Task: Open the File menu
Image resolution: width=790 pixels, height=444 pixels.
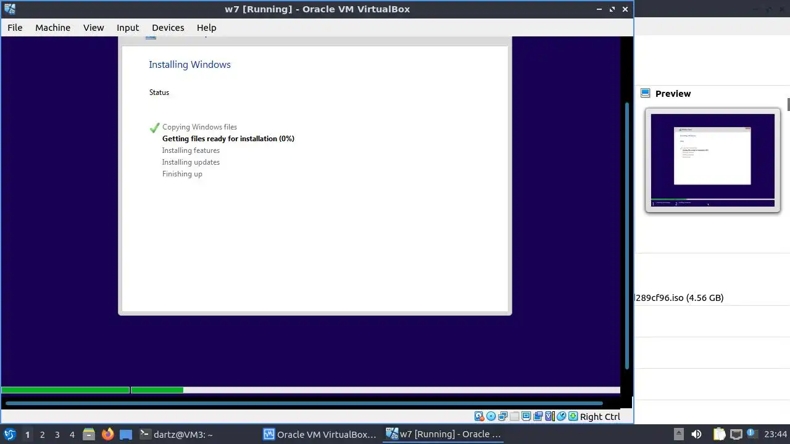Action: (15, 28)
